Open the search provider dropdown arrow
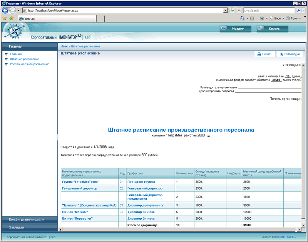 click(x=303, y=10)
